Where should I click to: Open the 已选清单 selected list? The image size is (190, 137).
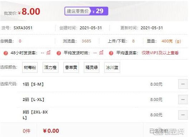(159, 131)
